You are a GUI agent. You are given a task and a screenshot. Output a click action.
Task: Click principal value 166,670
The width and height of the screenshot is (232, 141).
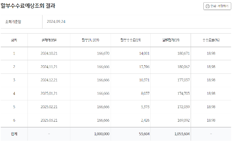click(x=103, y=53)
